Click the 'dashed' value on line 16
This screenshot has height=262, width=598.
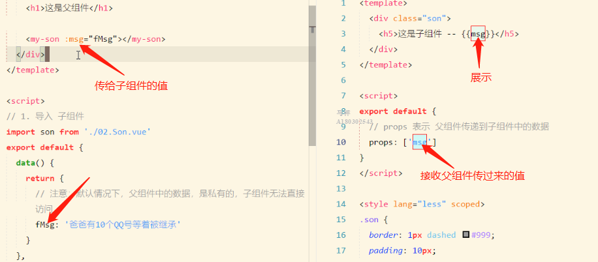pos(441,235)
